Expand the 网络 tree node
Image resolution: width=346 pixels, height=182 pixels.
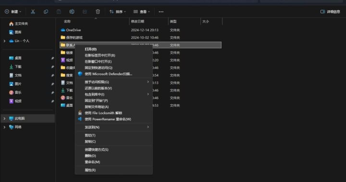pos(4,127)
